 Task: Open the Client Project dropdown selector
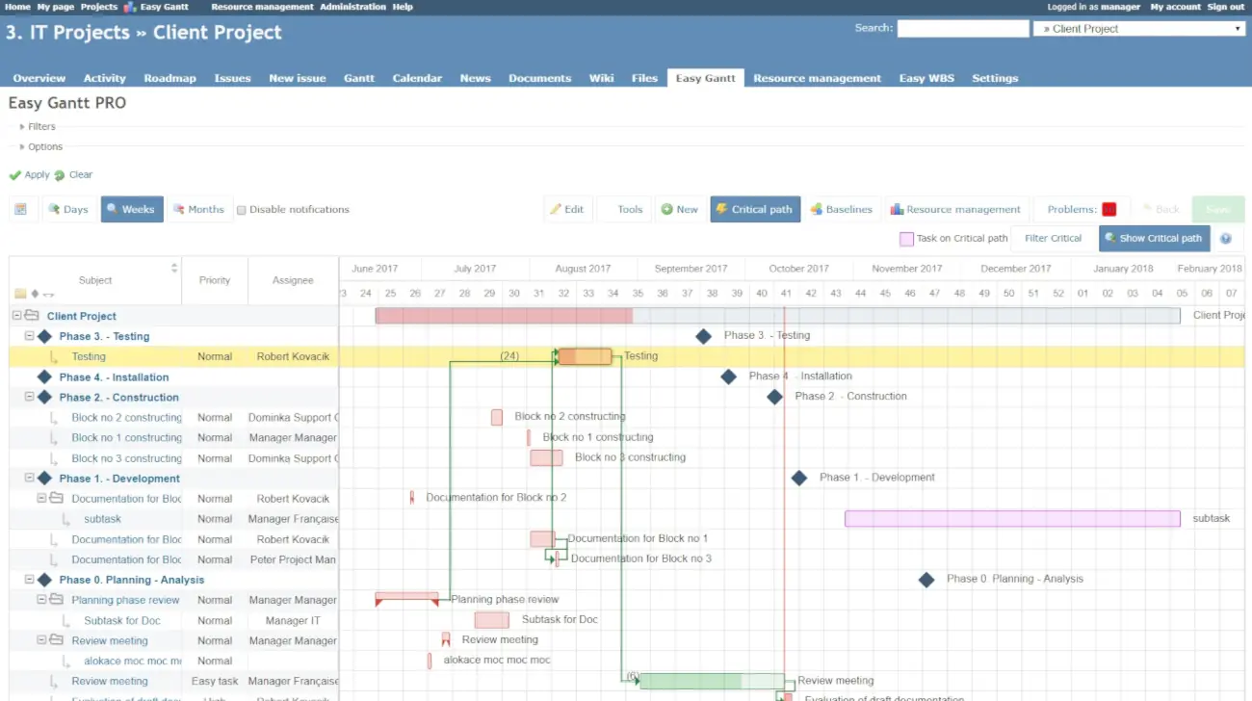click(x=1139, y=29)
